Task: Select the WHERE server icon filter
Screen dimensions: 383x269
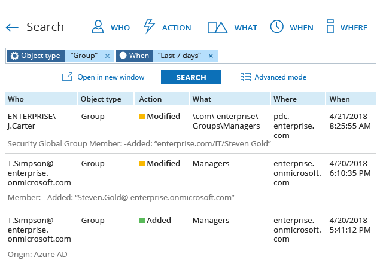Action: click(330, 27)
